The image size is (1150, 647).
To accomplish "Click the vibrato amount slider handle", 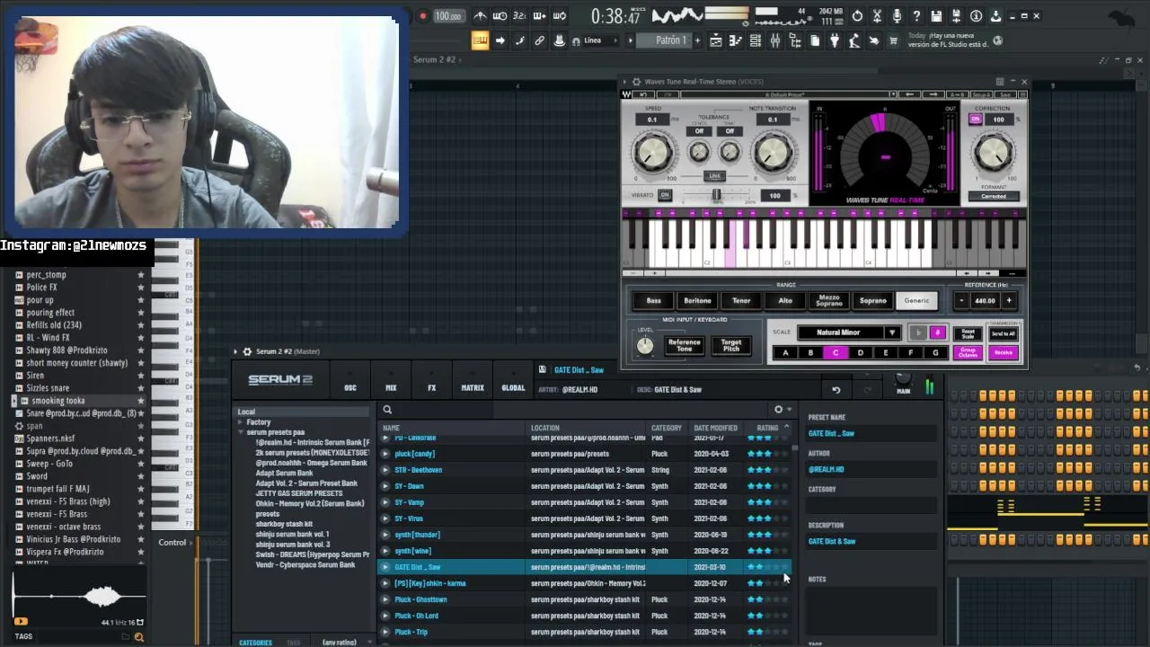I will [x=716, y=194].
